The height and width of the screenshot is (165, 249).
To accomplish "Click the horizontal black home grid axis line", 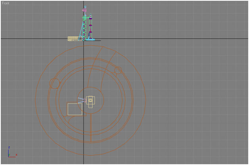I will click(178, 38).
